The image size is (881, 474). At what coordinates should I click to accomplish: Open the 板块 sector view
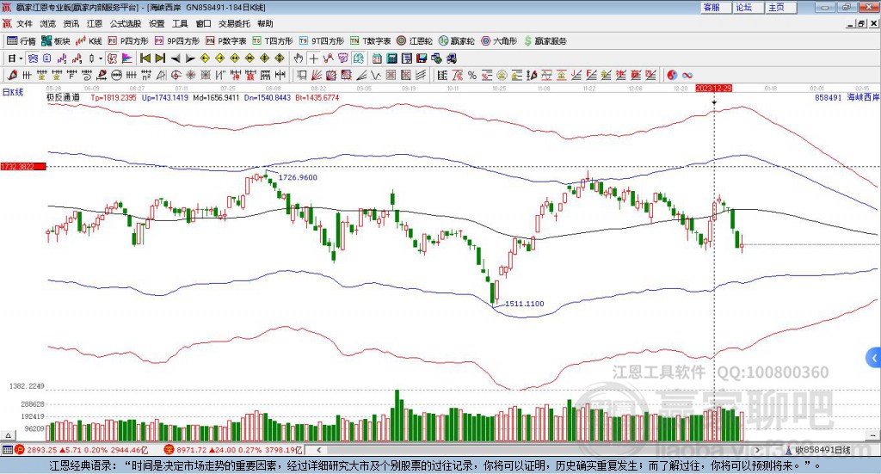[x=56, y=41]
